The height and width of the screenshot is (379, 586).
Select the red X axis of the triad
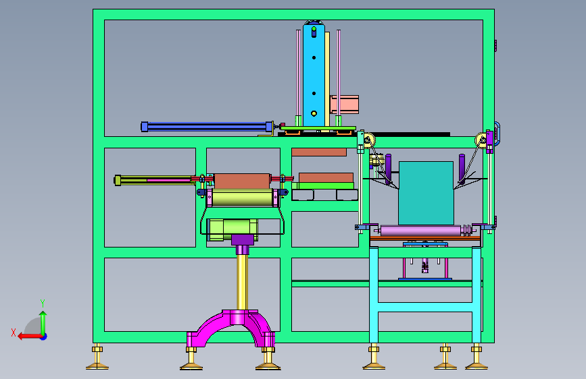[30, 337]
